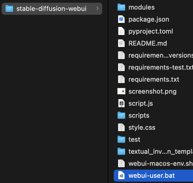The width and height of the screenshot is (193, 183).
Task: Click the style.css file icon
Action: click(x=121, y=127)
